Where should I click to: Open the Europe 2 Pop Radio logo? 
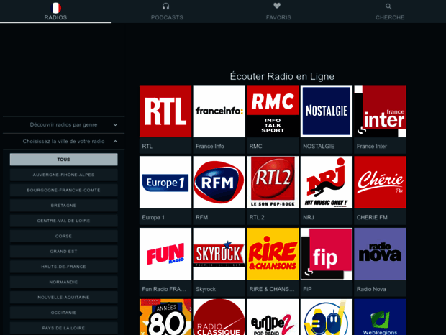click(273, 317)
